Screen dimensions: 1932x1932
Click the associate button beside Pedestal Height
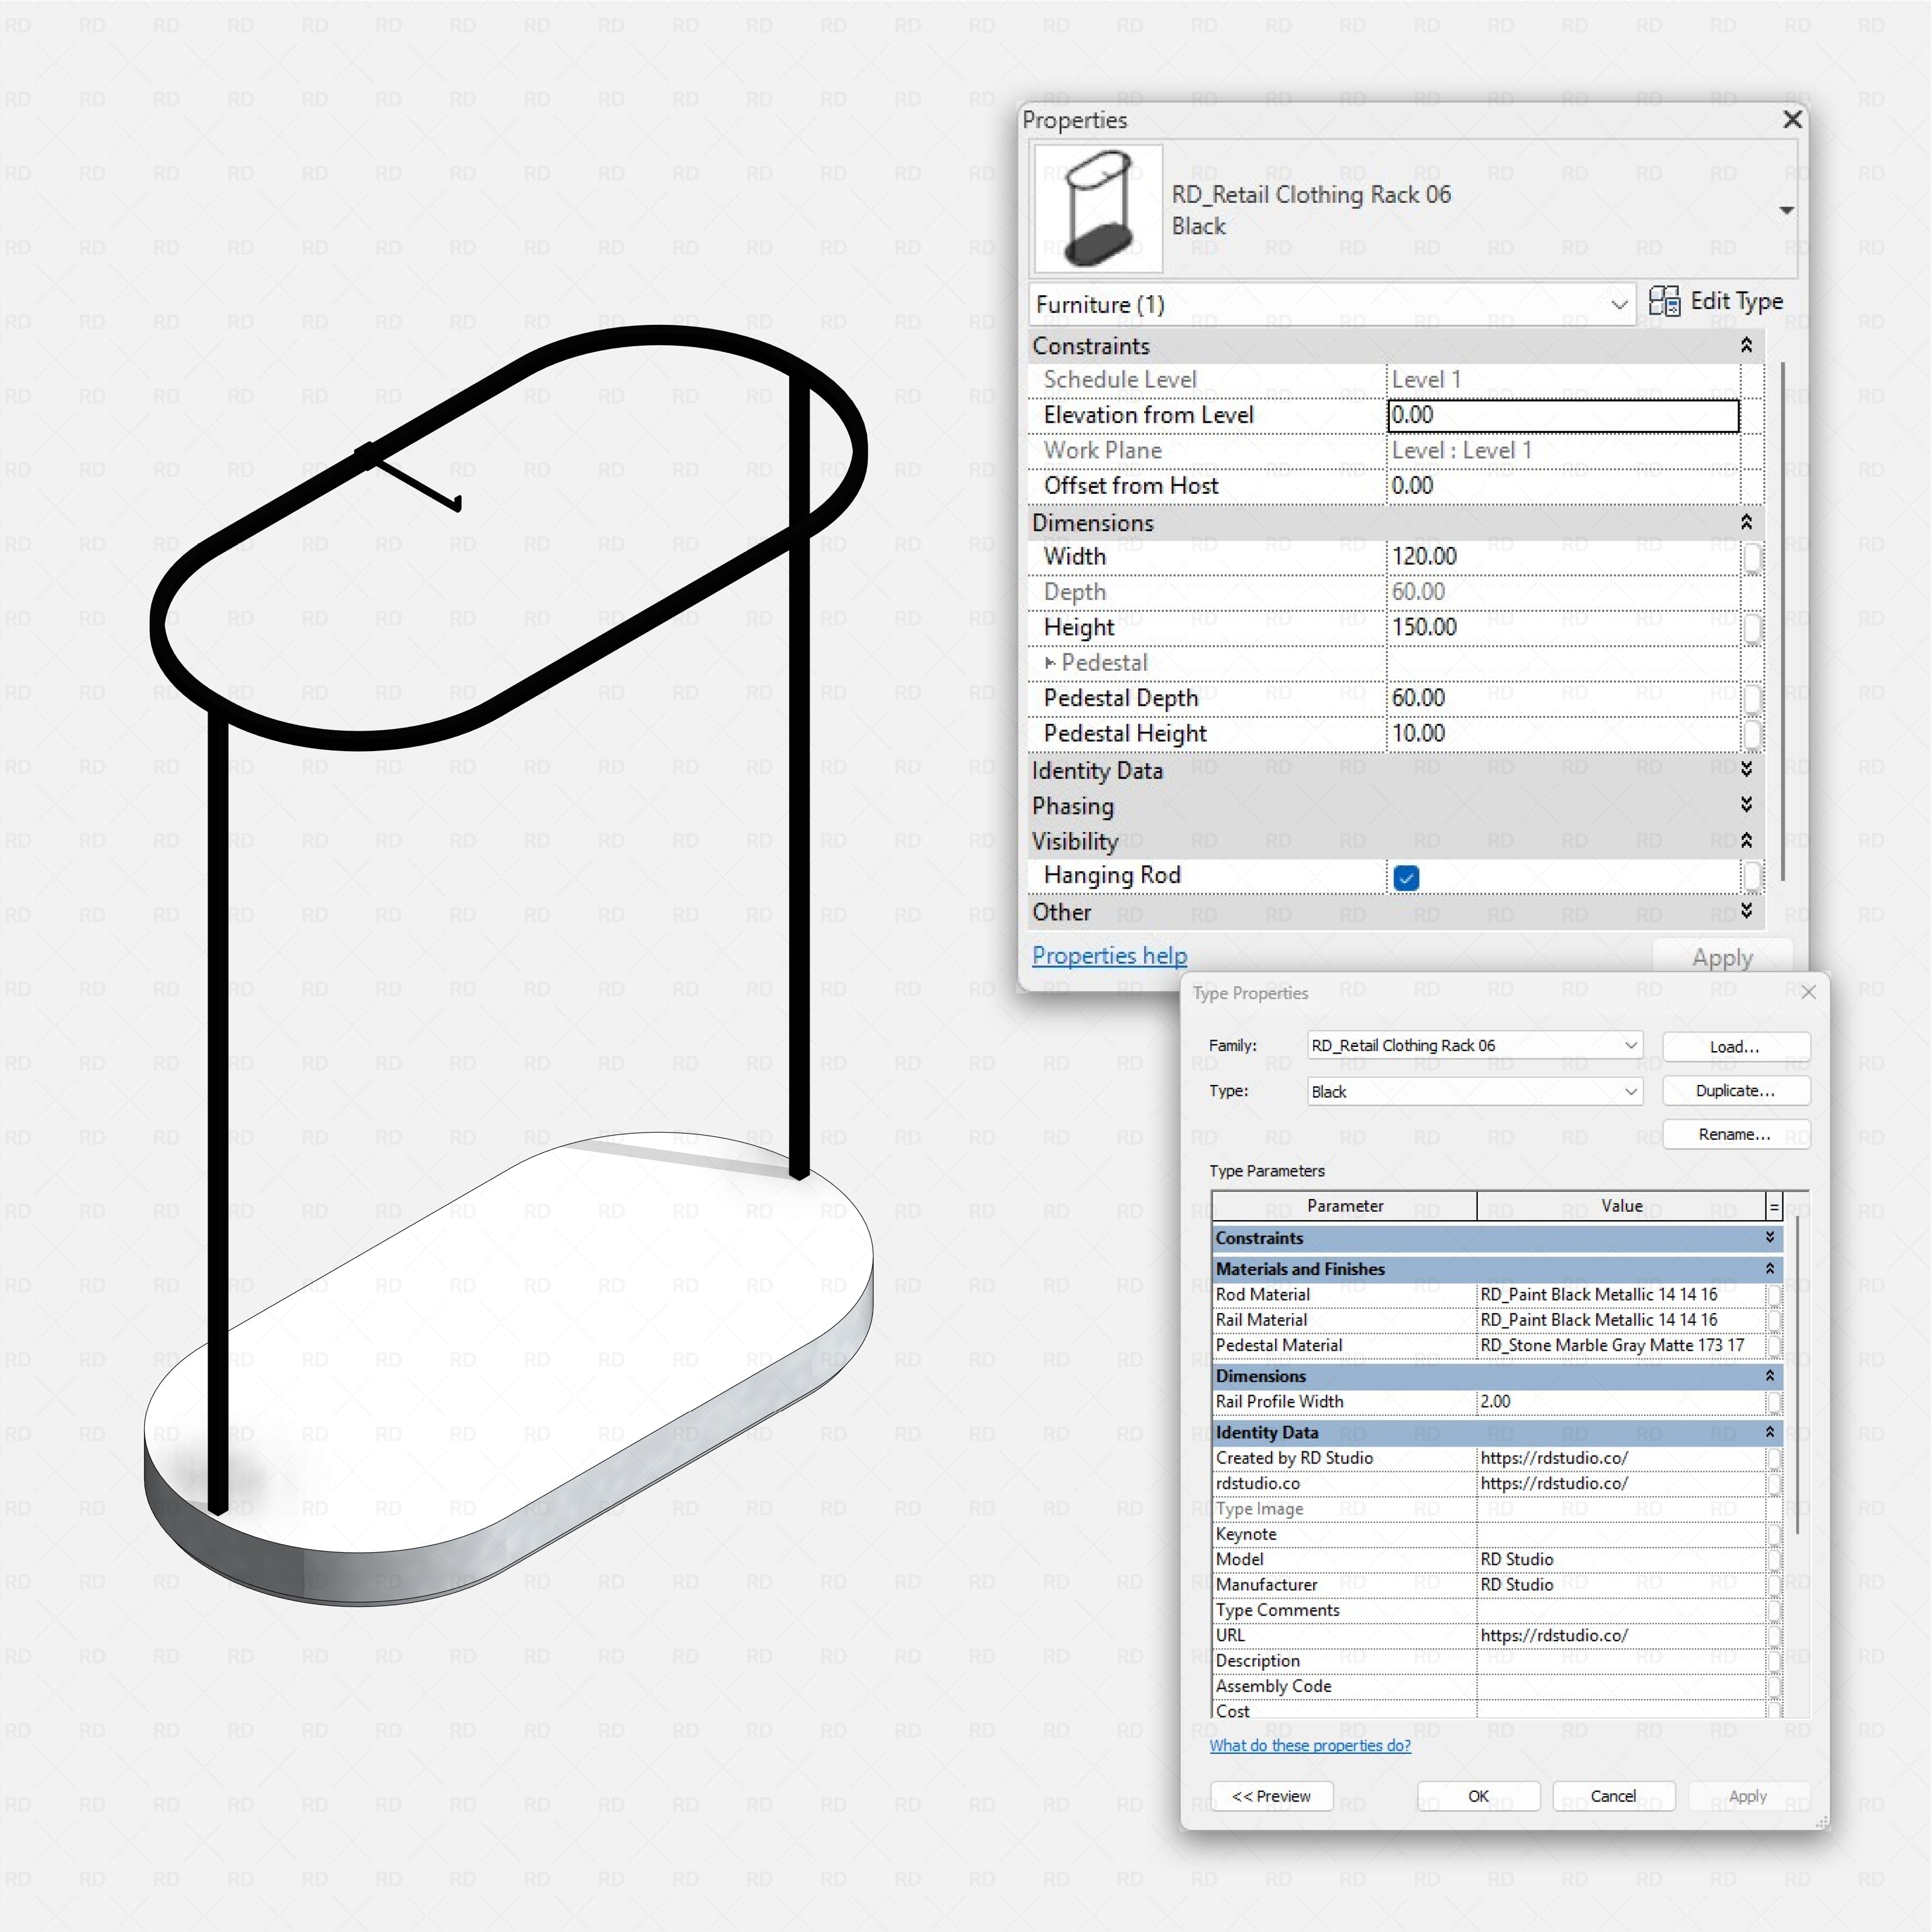1752,735
